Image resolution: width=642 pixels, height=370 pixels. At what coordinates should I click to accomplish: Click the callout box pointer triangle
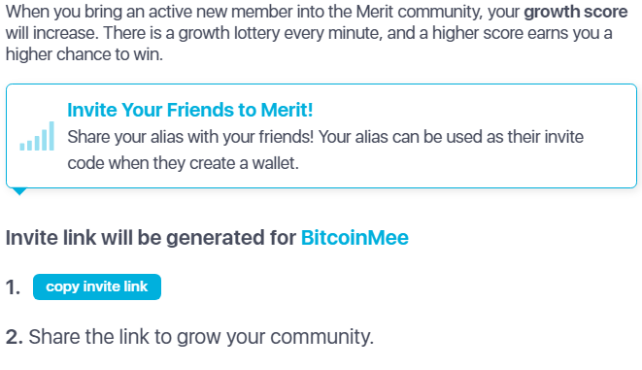pyautogui.click(x=19, y=191)
